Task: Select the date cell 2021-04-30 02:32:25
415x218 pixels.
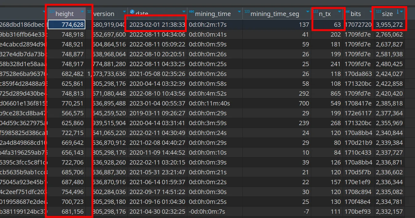Action: click(x=157, y=212)
